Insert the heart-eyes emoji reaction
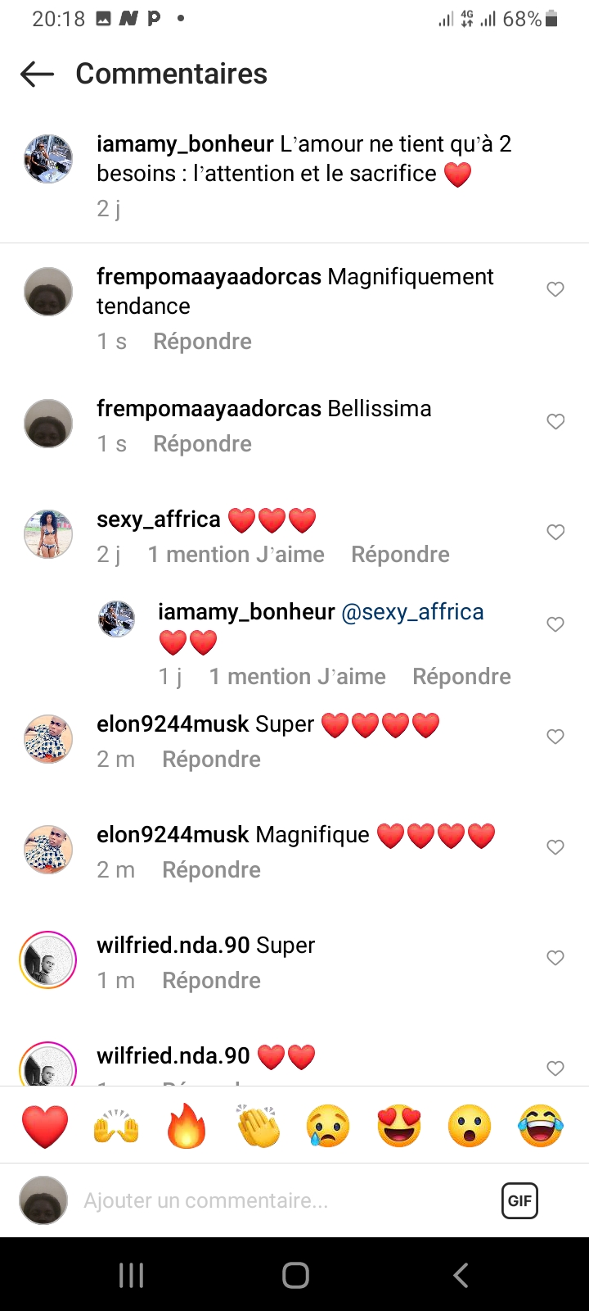 pyautogui.click(x=399, y=1126)
